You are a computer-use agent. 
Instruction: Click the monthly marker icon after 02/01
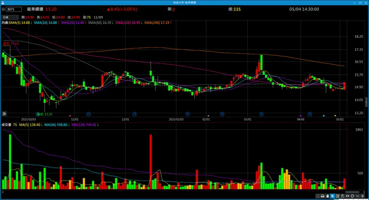222,114
